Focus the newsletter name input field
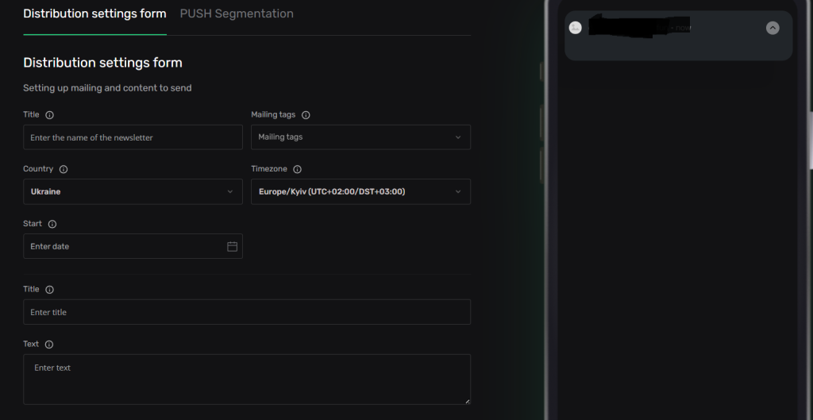Viewport: 813px width, 420px height. (133, 137)
